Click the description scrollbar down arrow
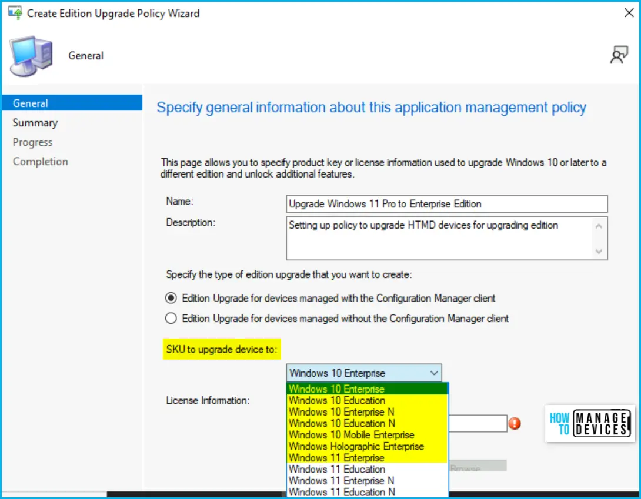 click(599, 251)
